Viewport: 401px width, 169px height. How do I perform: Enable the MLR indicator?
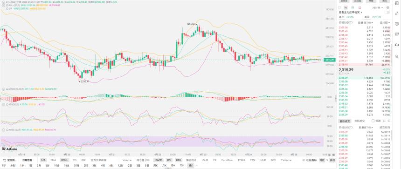point(263,160)
